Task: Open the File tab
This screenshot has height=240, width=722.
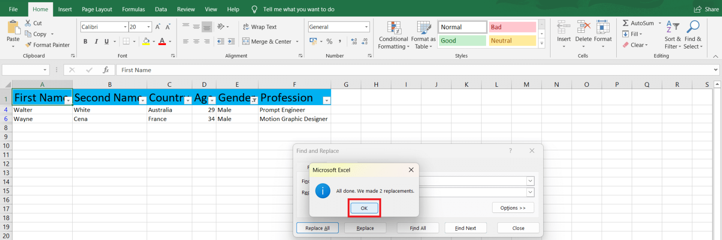Action: (13, 9)
